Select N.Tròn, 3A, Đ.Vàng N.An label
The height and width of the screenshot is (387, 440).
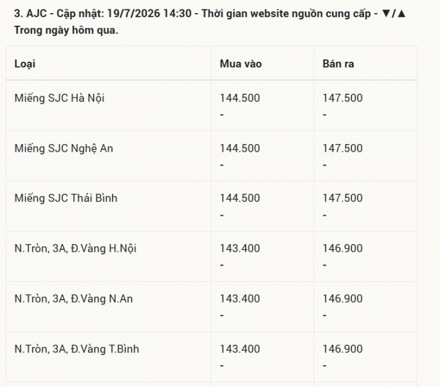tap(74, 298)
